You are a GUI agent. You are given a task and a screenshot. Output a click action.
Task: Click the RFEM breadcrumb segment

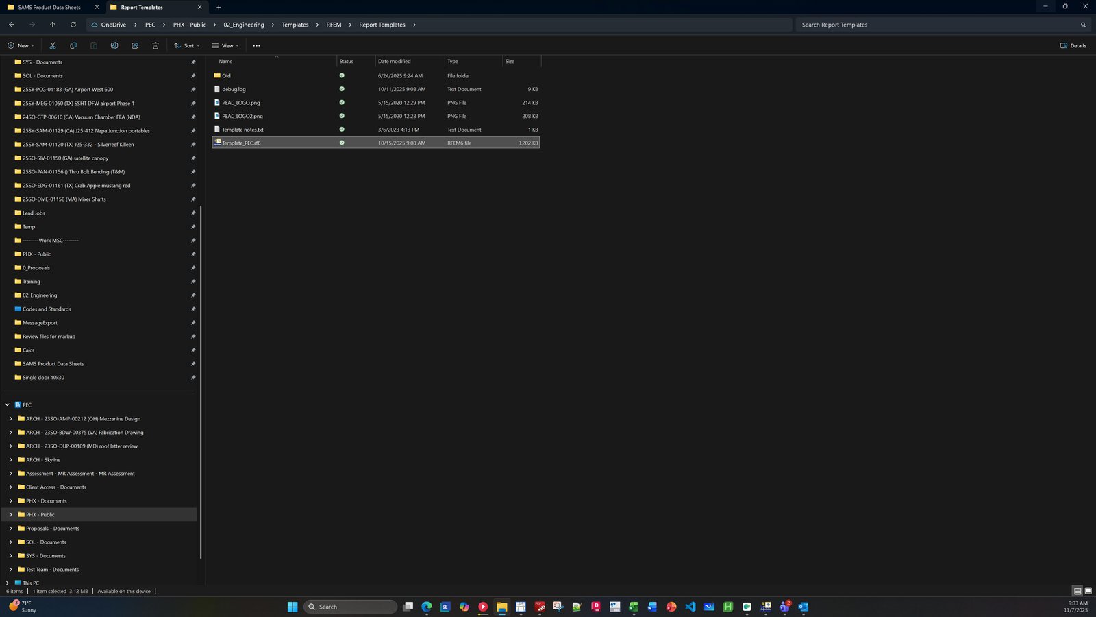[x=334, y=25]
